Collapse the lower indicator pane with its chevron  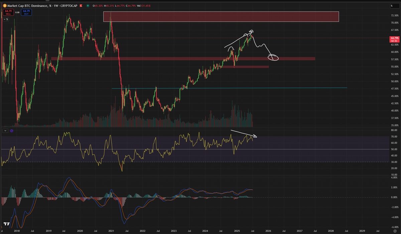click(5, 131)
